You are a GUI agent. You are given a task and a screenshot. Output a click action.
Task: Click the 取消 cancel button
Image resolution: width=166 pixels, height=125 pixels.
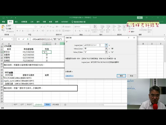click(x=132, y=76)
